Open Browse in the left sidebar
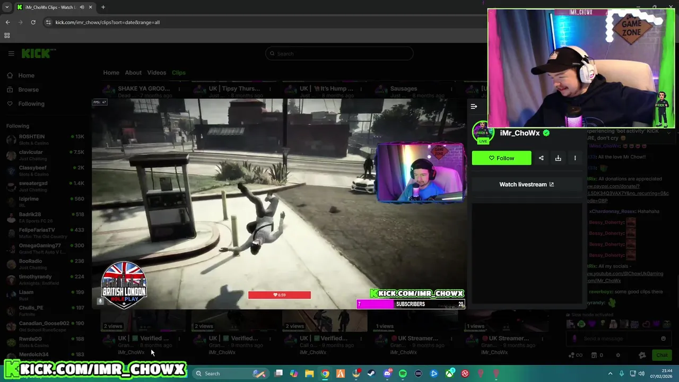 coord(28,90)
